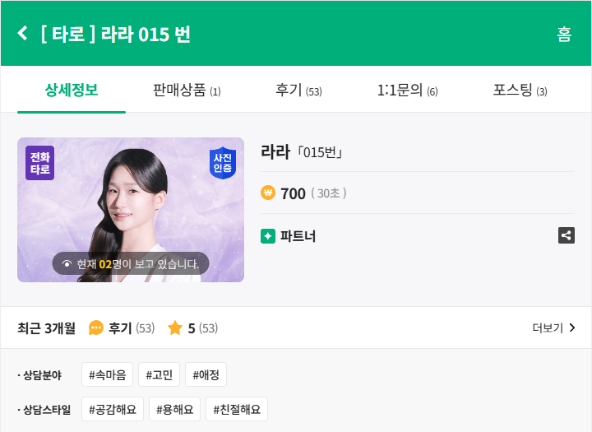Switch to the 후기 (53) tab
The width and height of the screenshot is (592, 432).
(298, 91)
